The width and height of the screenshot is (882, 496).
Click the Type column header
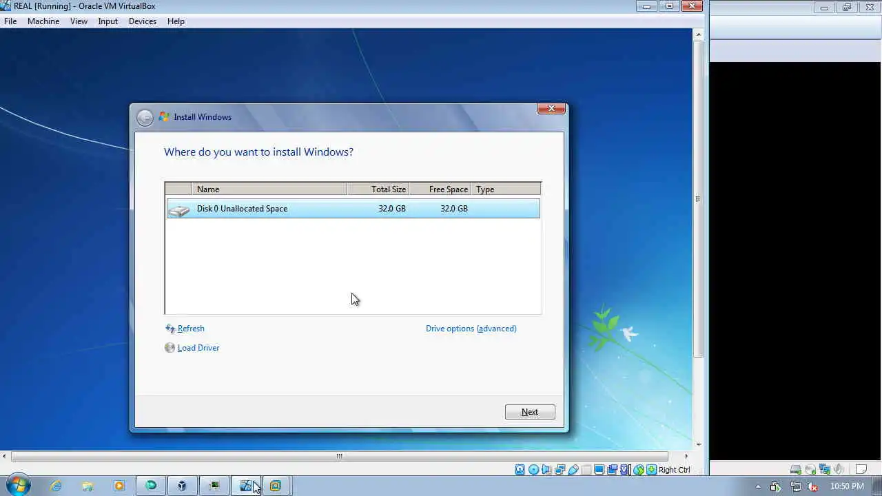(x=506, y=189)
